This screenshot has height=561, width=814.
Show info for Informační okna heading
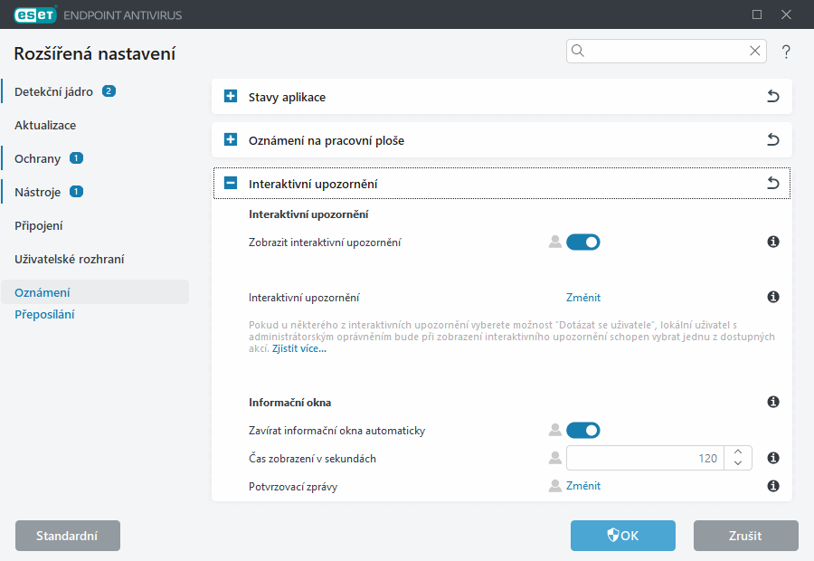coord(773,402)
